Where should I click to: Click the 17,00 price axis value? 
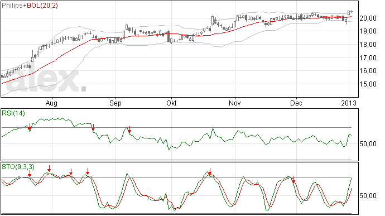coord(368,57)
